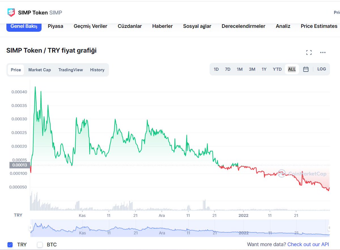Click the chart heading 'SIMP Token / TRY fiyat grafiği'
Image resolution: width=340 pixels, height=250 pixels.
coord(52,50)
